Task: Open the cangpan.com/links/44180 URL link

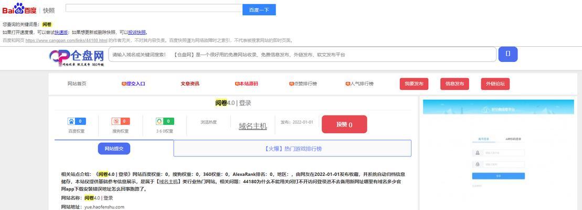Action: (x=67, y=40)
